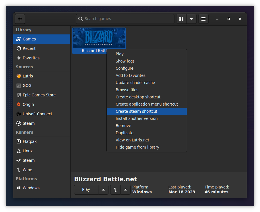Click the Recent clock icon

(x=19, y=48)
